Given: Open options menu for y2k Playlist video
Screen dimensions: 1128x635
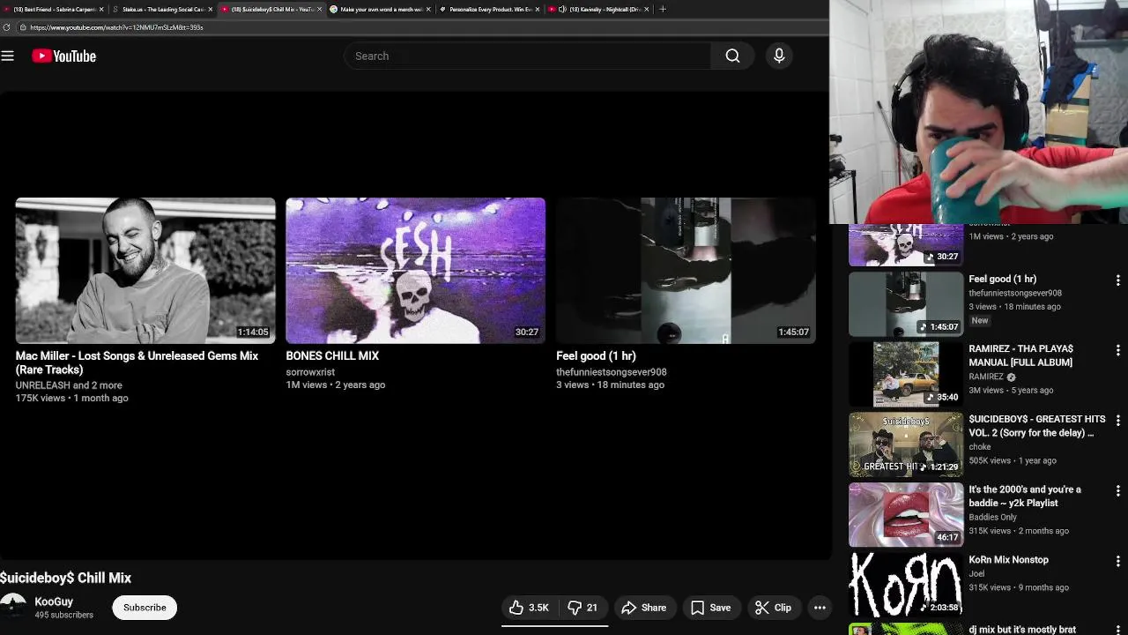Looking at the screenshot, I should (1117, 490).
